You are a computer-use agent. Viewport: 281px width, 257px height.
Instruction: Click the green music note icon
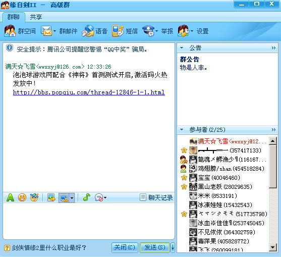tap(87, 197)
